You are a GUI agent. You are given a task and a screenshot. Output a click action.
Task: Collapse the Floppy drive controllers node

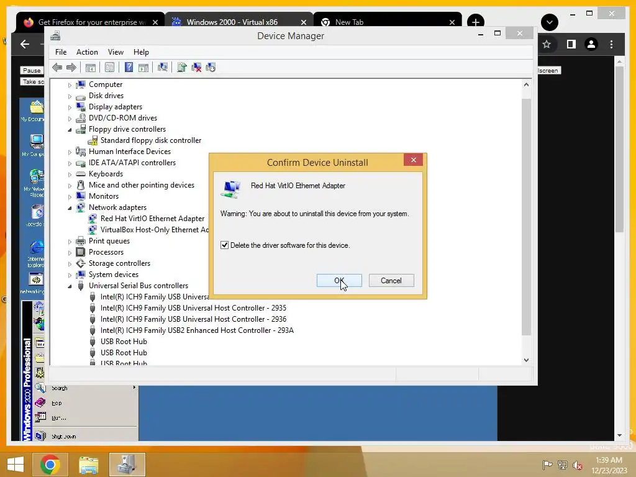[x=70, y=130]
